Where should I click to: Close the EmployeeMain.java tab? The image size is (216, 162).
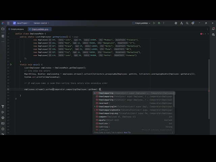click(50, 29)
